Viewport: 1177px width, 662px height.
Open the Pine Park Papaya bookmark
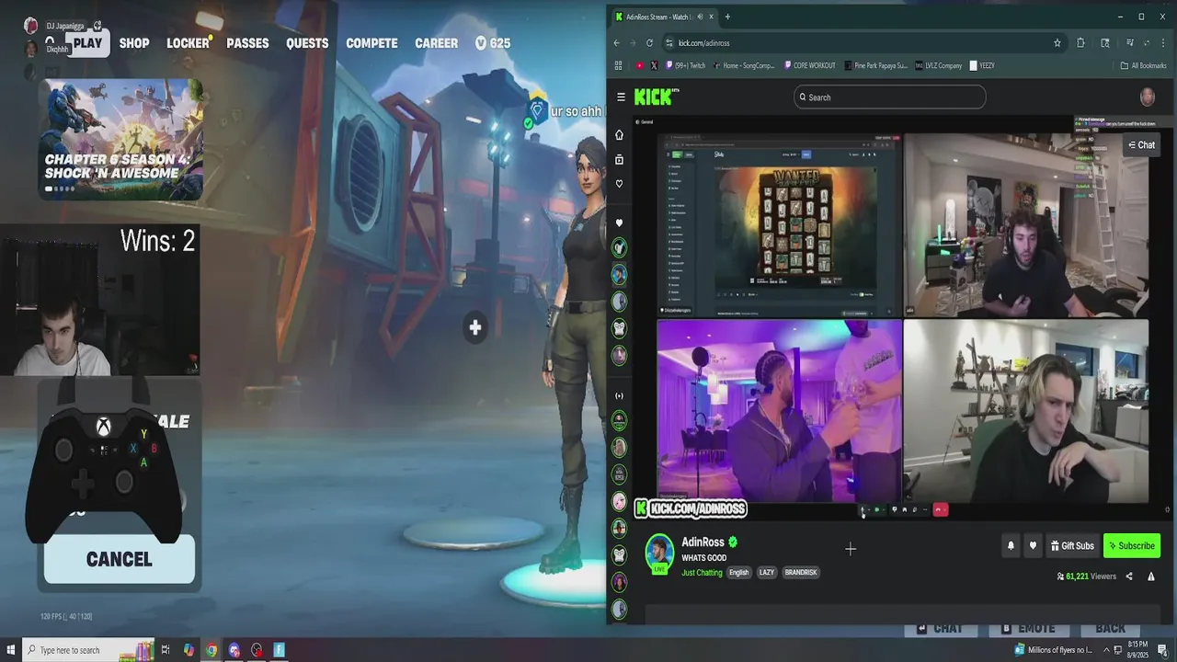point(874,66)
